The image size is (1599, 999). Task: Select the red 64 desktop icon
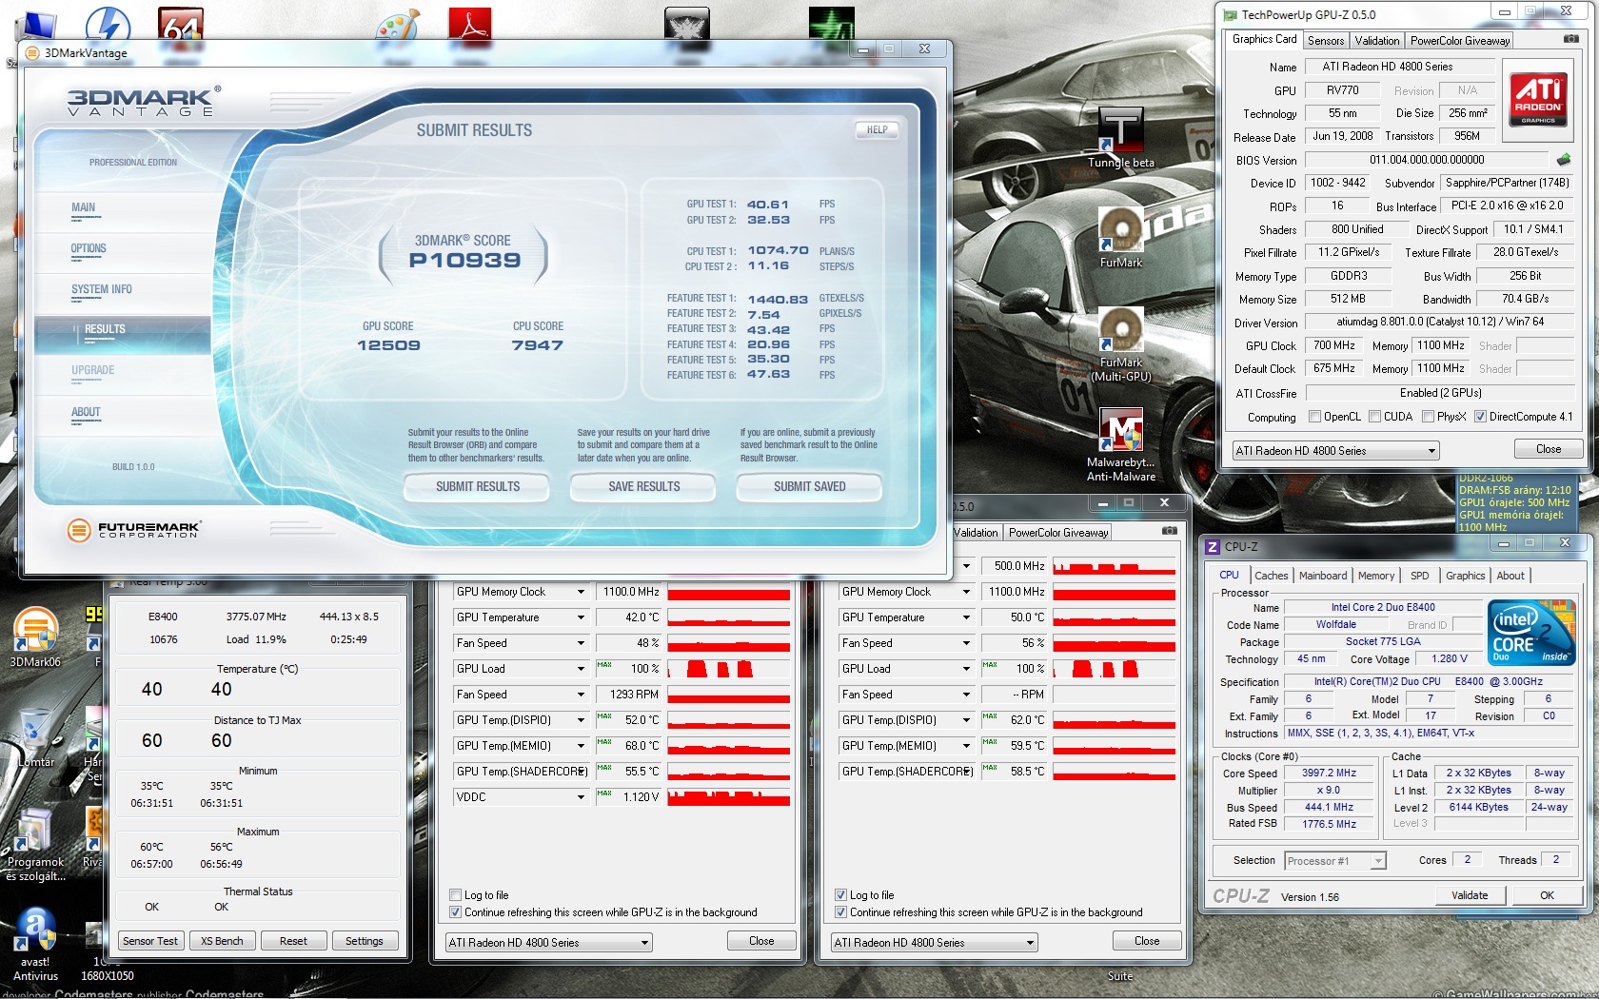(181, 27)
